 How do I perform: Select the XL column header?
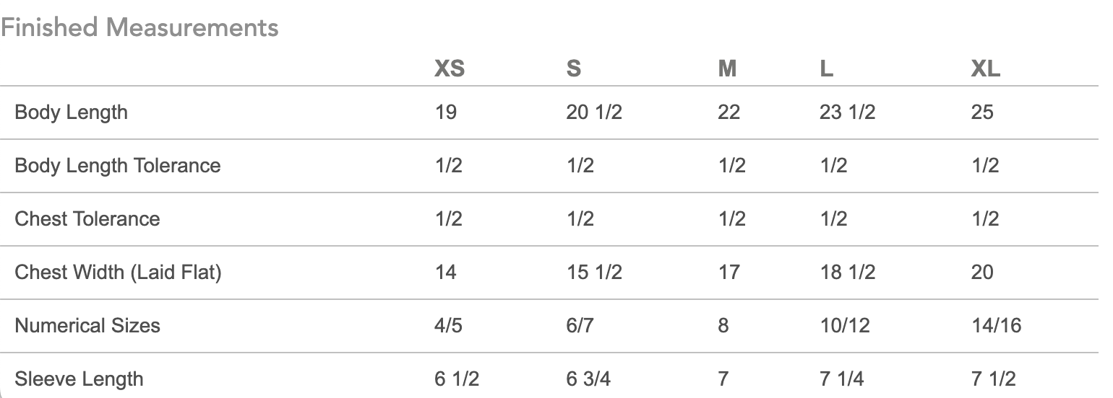coord(986,68)
